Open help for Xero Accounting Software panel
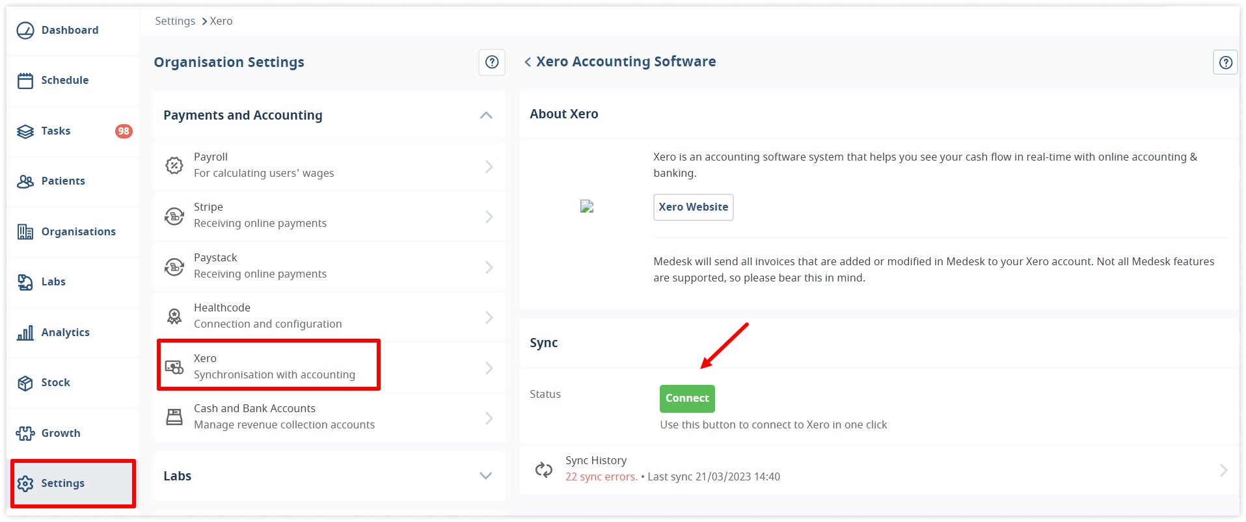The width and height of the screenshot is (1246, 522). (x=1226, y=62)
